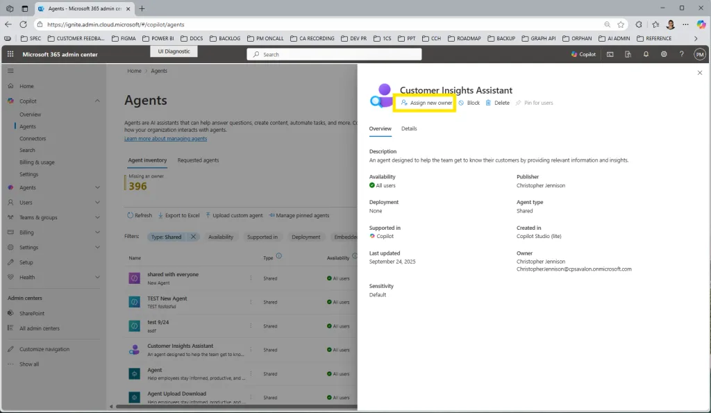Screen dimensions: 711x413
Task: Delete the Customer Insights Assistant agent
Action: (497, 103)
